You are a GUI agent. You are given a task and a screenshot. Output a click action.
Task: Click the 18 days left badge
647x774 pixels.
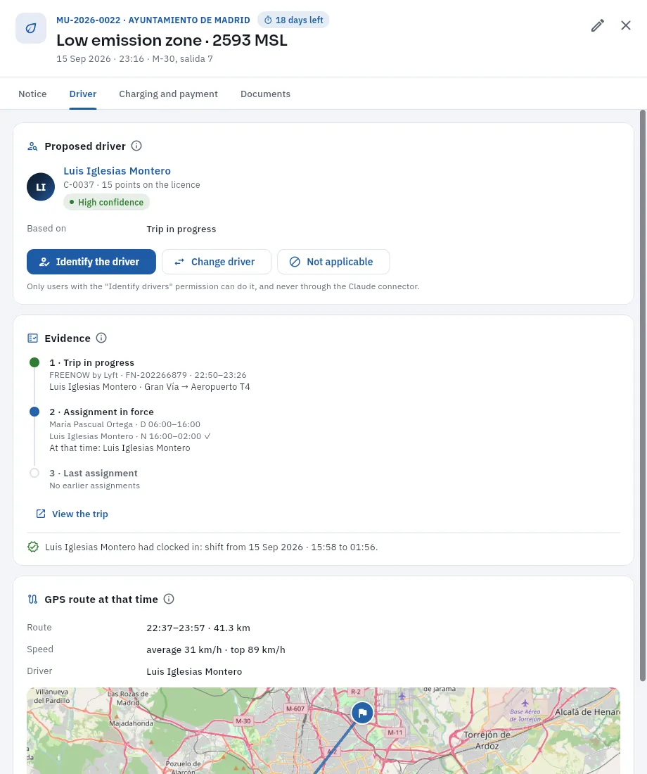tap(293, 20)
